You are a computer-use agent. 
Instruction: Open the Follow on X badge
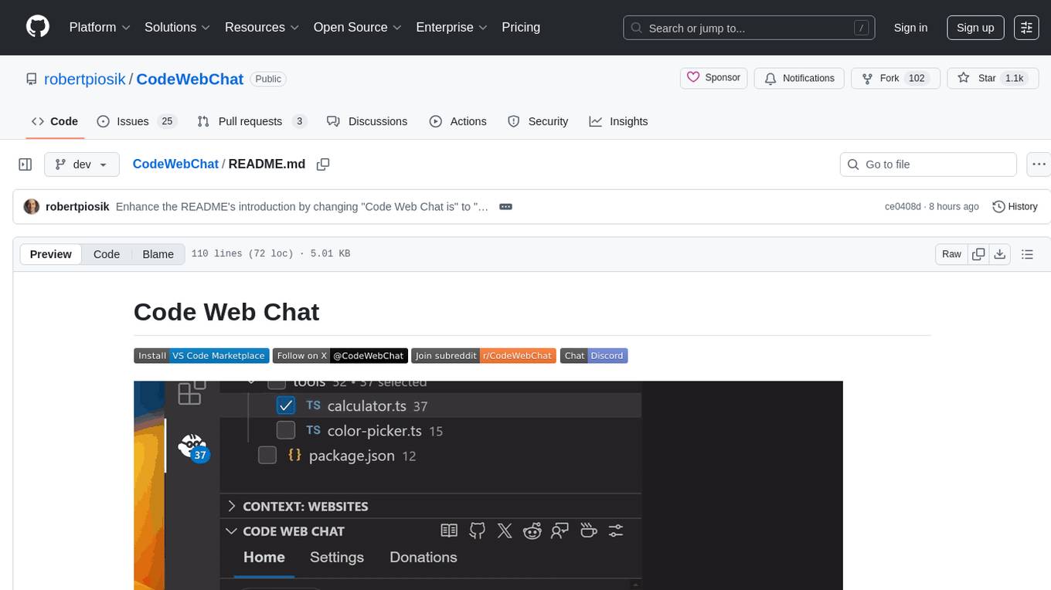(340, 355)
